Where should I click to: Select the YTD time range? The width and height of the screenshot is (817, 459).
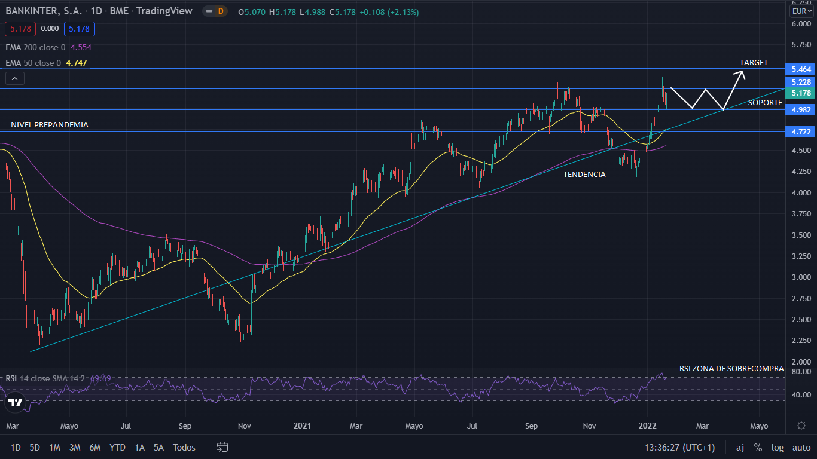tap(117, 447)
